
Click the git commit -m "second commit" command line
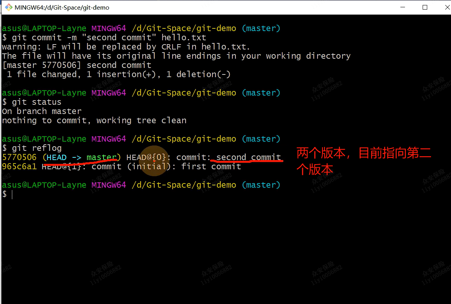[104, 38]
